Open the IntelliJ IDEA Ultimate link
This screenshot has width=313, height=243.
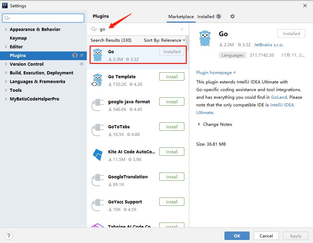[282, 105]
